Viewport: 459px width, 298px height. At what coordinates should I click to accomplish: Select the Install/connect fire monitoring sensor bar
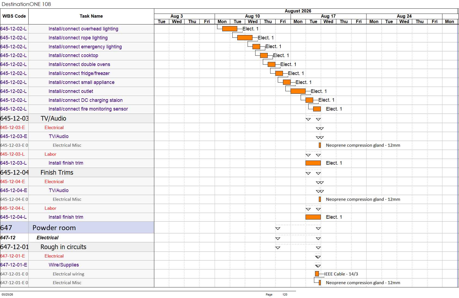click(317, 109)
